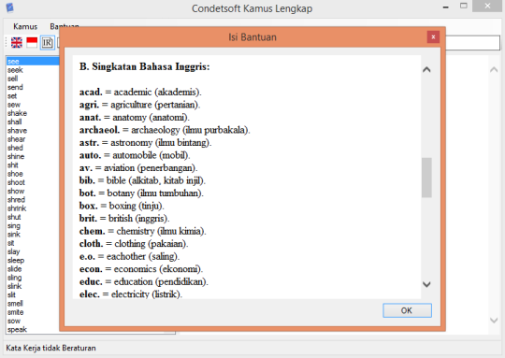
Task: Toggle the IR irregular verbs toolbar icon
Action: [48, 42]
